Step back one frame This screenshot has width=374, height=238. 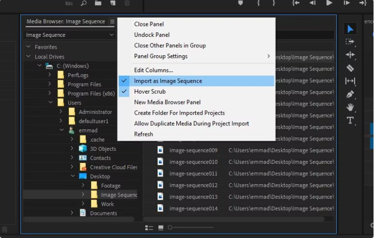[x=312, y=3]
